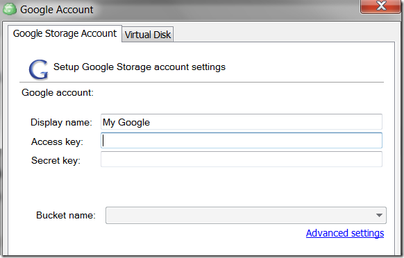Open the Bucket name dropdown
The height and width of the screenshot is (258, 404).
[246, 215]
